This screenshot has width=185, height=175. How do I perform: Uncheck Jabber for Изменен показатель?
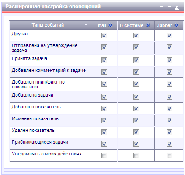coord(169,120)
